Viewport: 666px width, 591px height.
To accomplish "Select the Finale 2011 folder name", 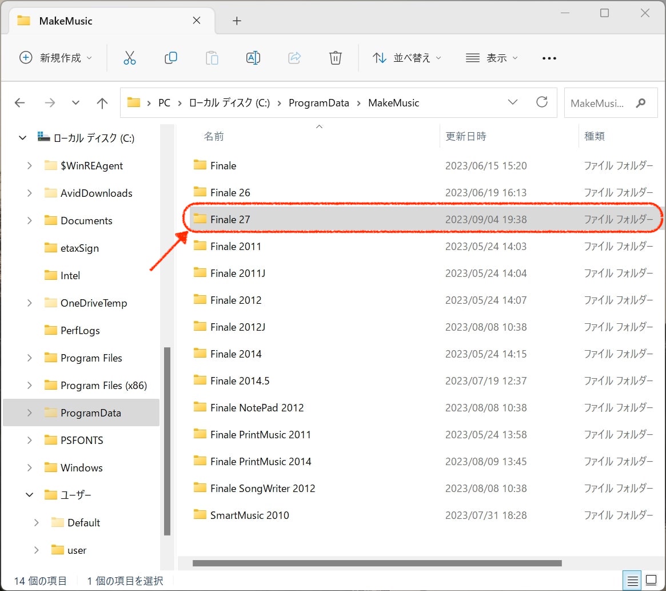I will coord(236,246).
